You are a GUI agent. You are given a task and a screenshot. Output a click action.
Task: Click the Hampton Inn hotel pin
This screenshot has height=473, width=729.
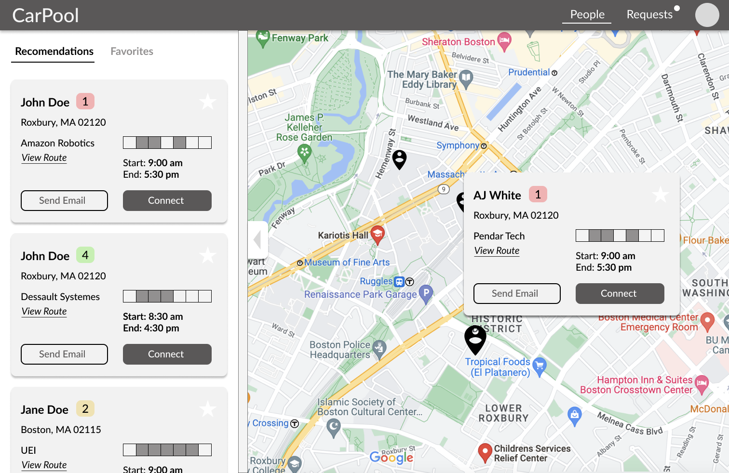[702, 385]
